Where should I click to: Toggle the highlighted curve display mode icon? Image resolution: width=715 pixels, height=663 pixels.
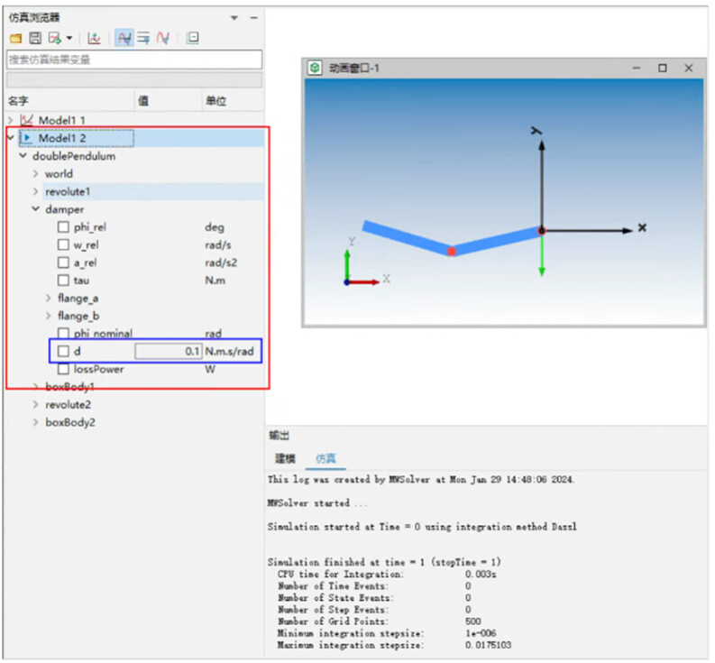click(124, 38)
